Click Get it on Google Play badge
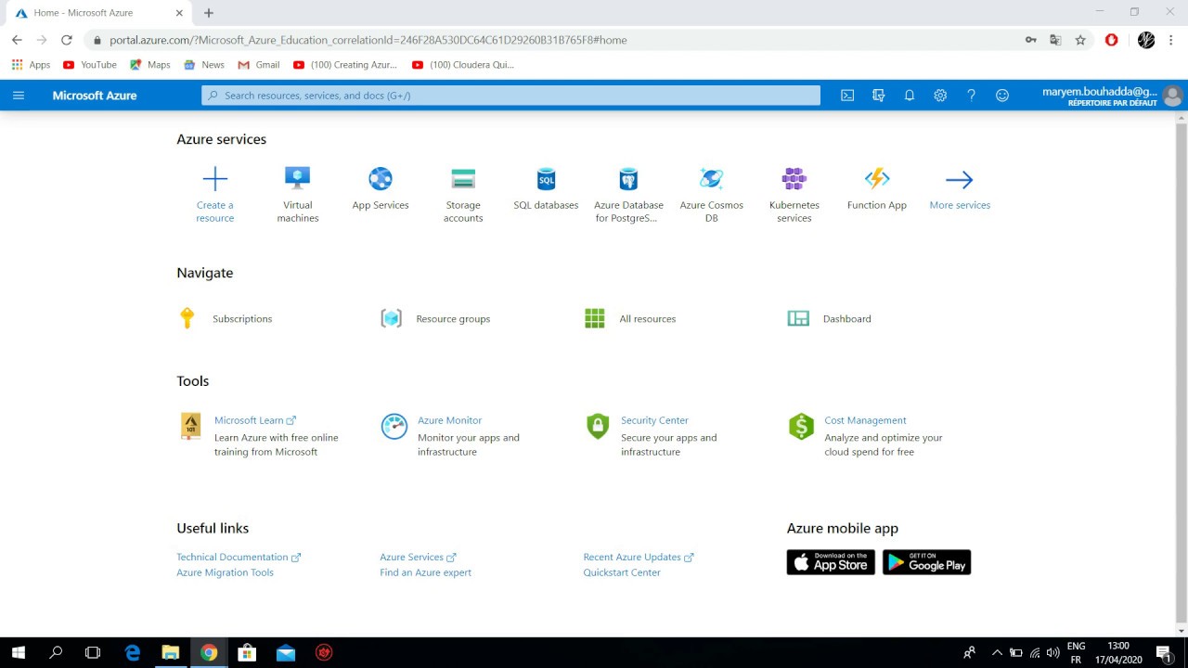The image size is (1188, 668). [x=926, y=562]
